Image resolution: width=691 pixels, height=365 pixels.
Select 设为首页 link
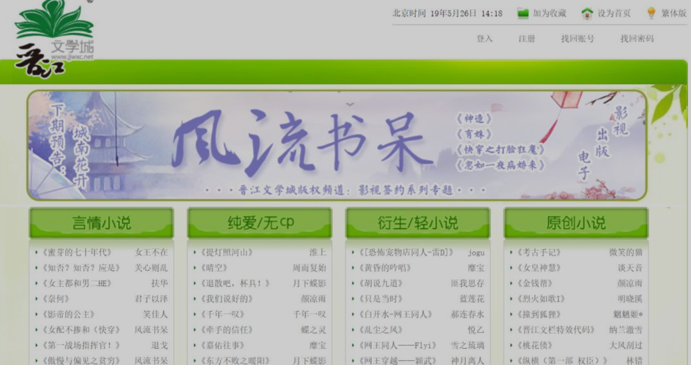coord(614,14)
